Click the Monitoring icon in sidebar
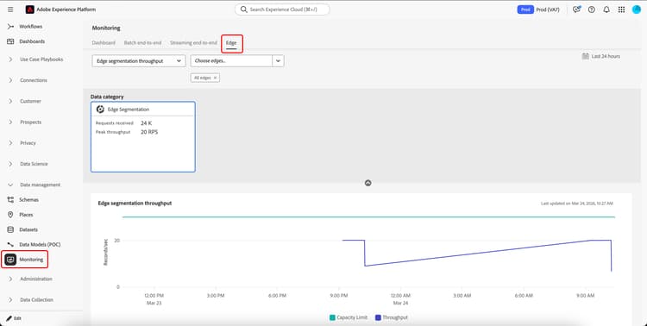647x326 pixels. (10, 260)
